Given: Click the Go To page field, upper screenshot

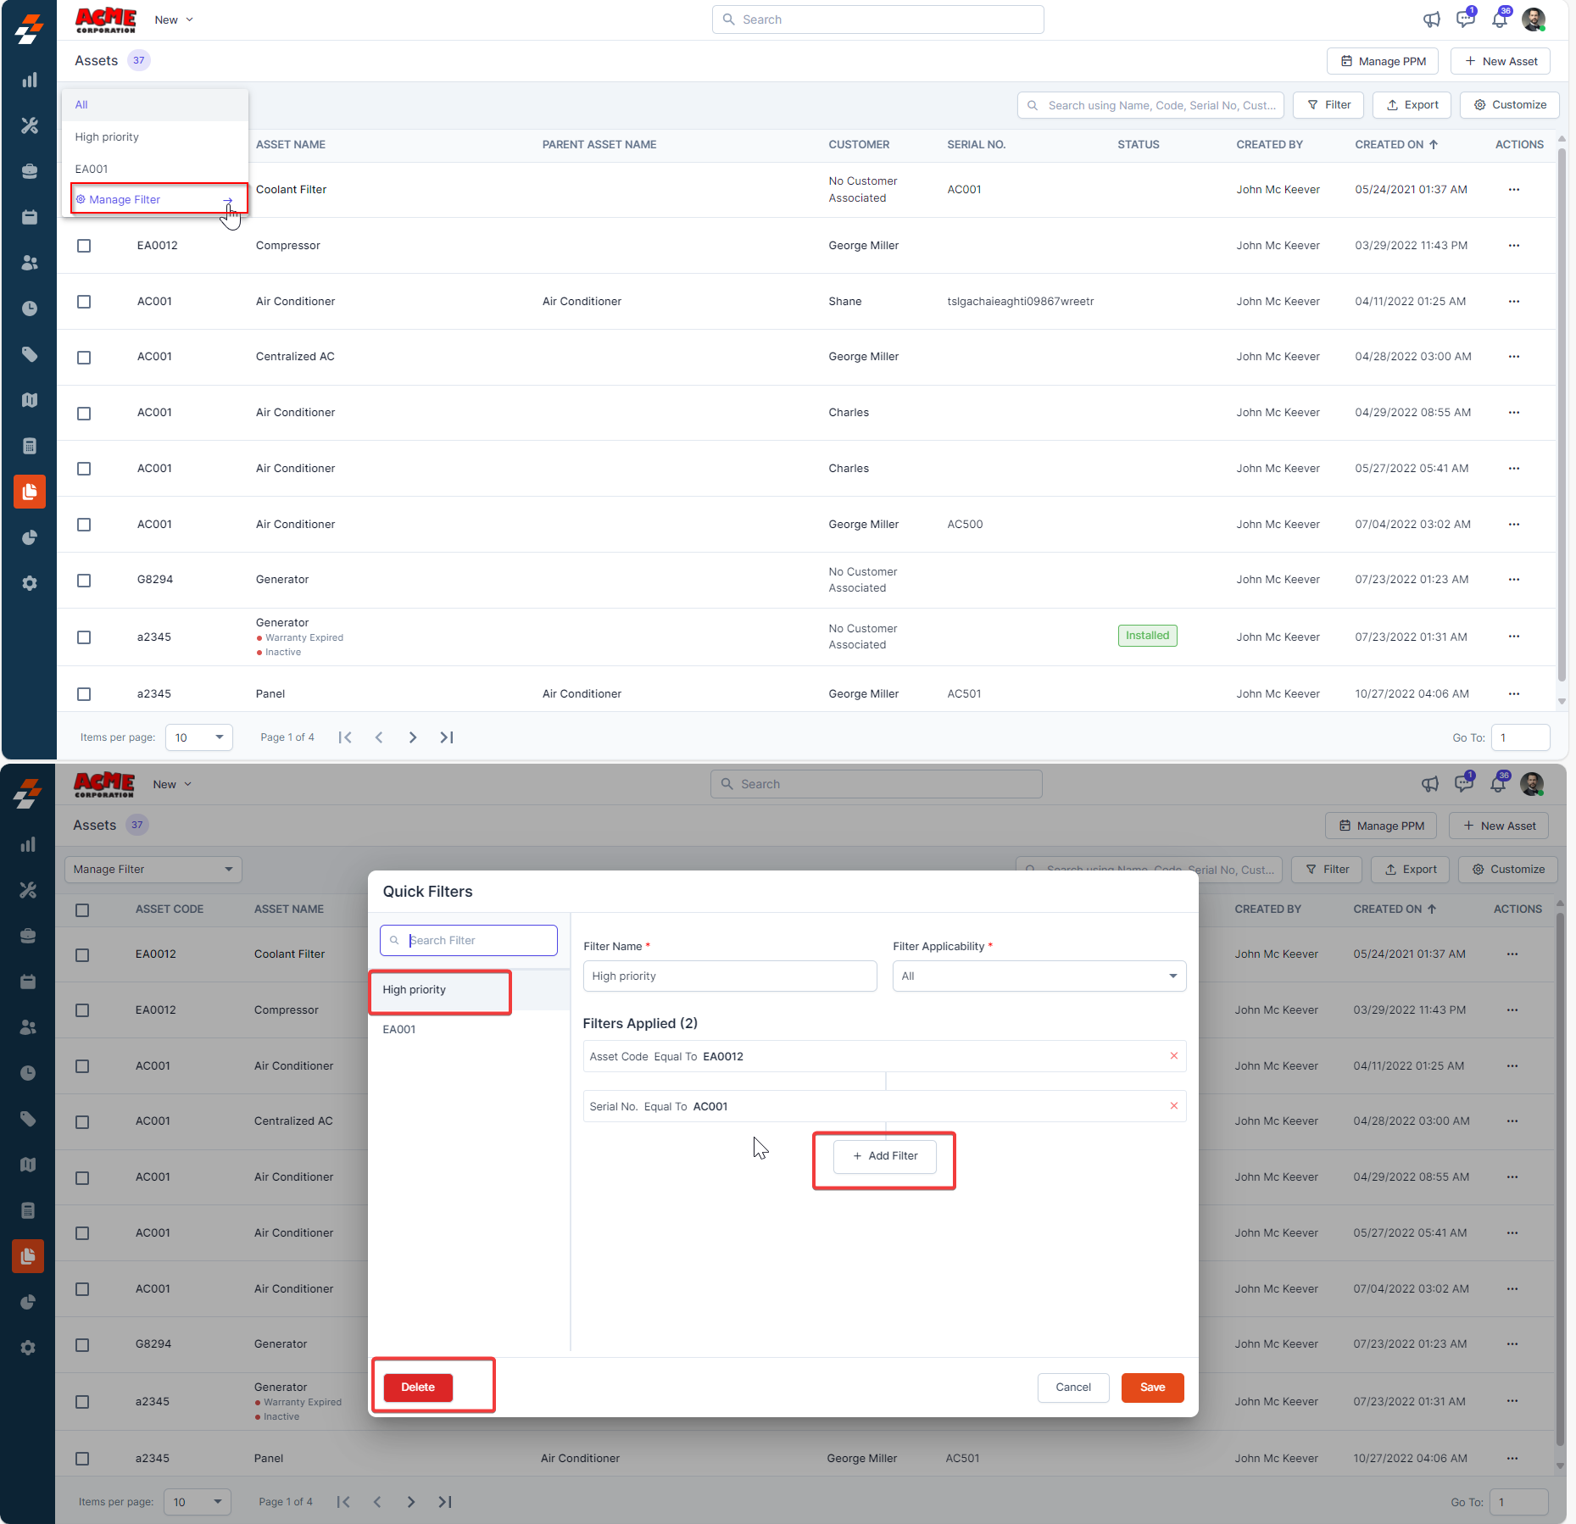Looking at the screenshot, I should pyautogui.click(x=1521, y=737).
